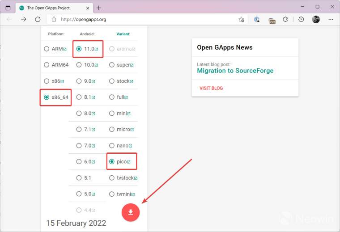Open the user profile avatar

316,19
